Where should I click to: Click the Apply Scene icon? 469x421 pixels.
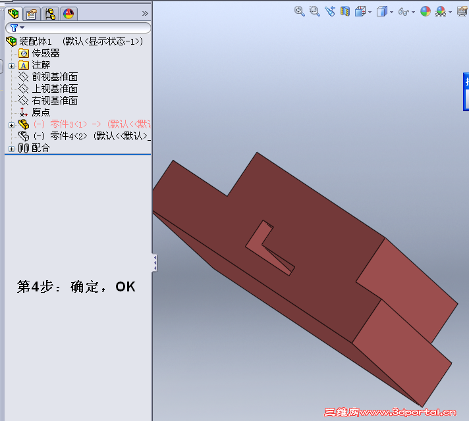pyautogui.click(x=441, y=12)
